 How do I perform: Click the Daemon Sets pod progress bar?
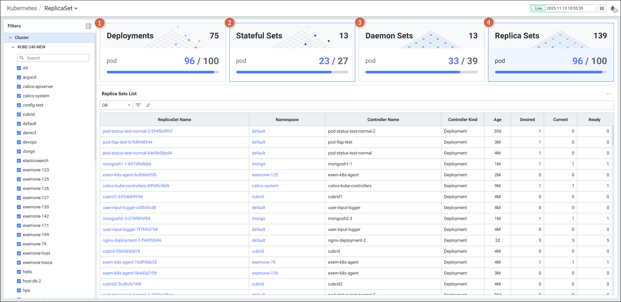click(x=421, y=72)
